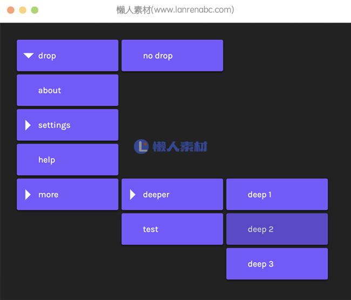Open the settings submenu item
This screenshot has height=300, width=351.
(67, 125)
